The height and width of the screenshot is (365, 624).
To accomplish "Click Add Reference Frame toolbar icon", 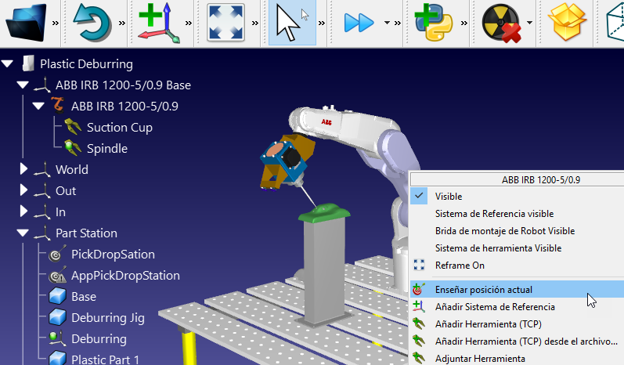I will tap(159, 21).
